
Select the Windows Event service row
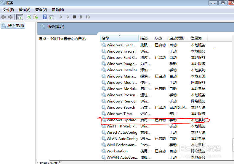153,45
